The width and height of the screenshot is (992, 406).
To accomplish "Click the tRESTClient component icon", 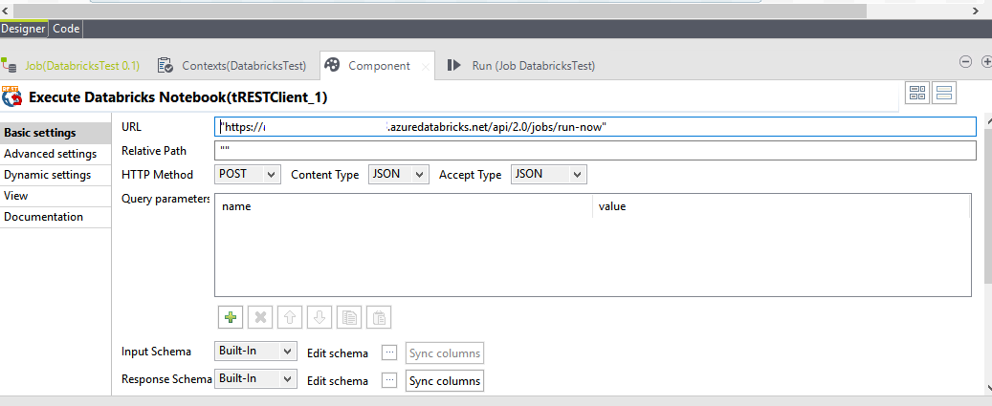I will click(x=12, y=96).
